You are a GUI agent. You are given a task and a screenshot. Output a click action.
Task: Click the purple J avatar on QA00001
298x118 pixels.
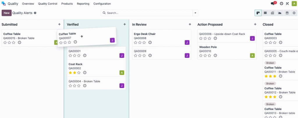pos(122,55)
